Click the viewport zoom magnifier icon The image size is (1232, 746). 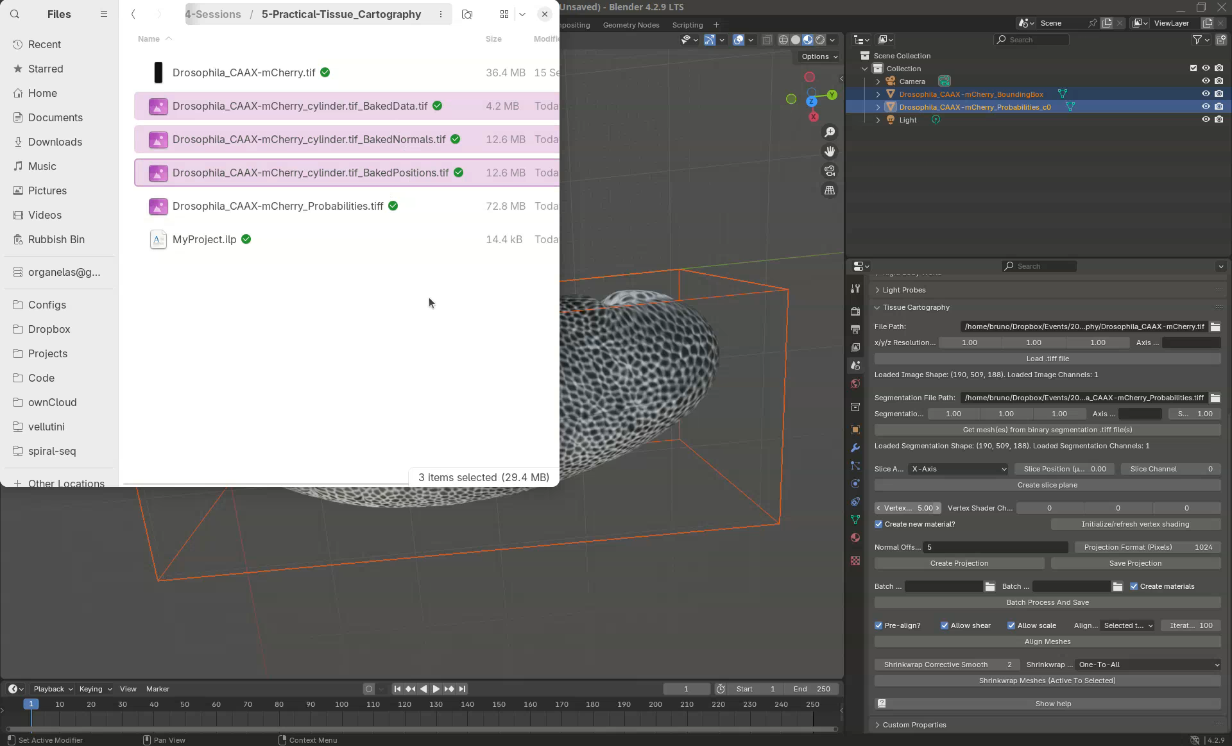(x=830, y=132)
